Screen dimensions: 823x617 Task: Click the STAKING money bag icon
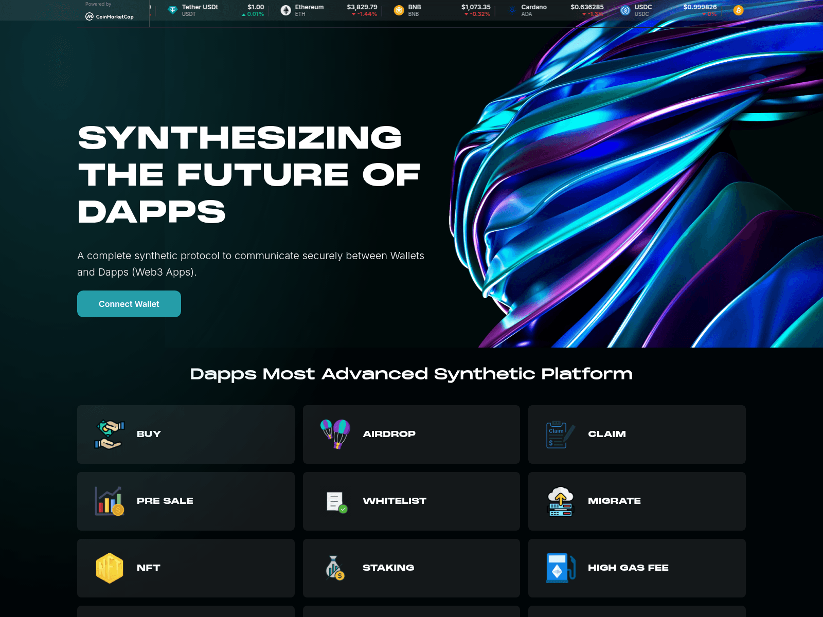click(x=335, y=568)
